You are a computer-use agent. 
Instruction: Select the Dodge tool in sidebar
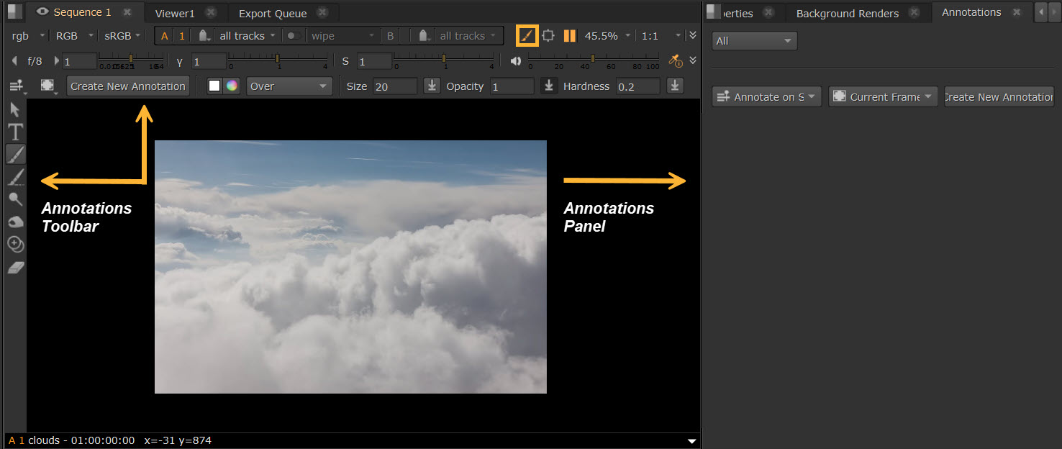[15, 199]
